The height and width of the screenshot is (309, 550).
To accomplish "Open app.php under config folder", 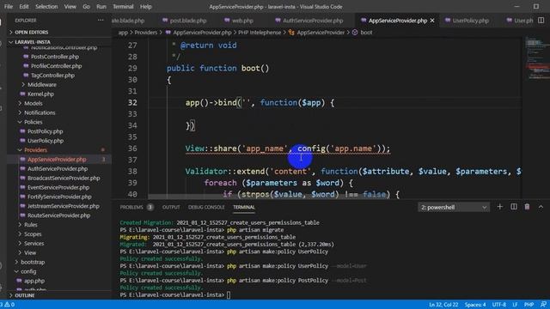I will coord(34,281).
